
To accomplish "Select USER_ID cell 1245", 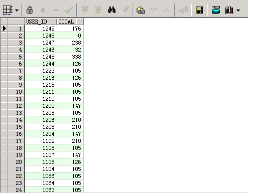I will pyautogui.click(x=41, y=57).
